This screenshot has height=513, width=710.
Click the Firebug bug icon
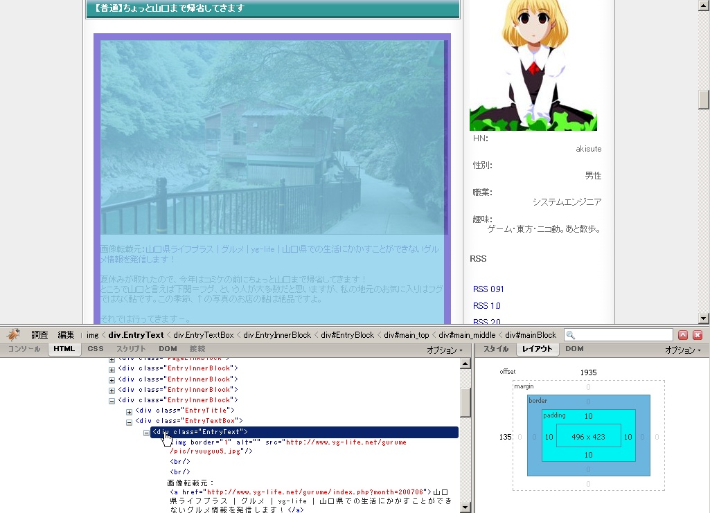(x=13, y=335)
